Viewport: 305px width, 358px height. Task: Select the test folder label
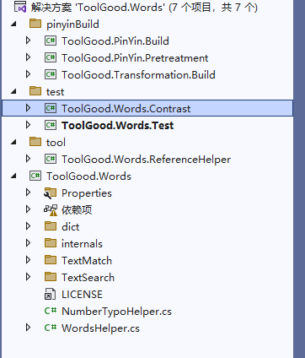tap(55, 92)
